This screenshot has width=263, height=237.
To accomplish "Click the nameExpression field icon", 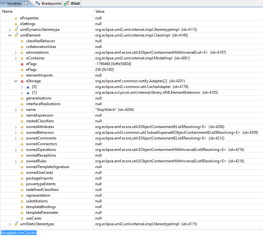I will click(22, 116).
